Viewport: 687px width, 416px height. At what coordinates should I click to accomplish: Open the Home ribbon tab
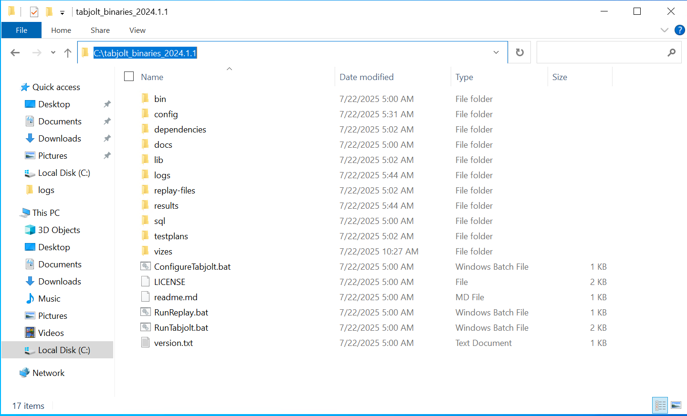click(x=61, y=30)
